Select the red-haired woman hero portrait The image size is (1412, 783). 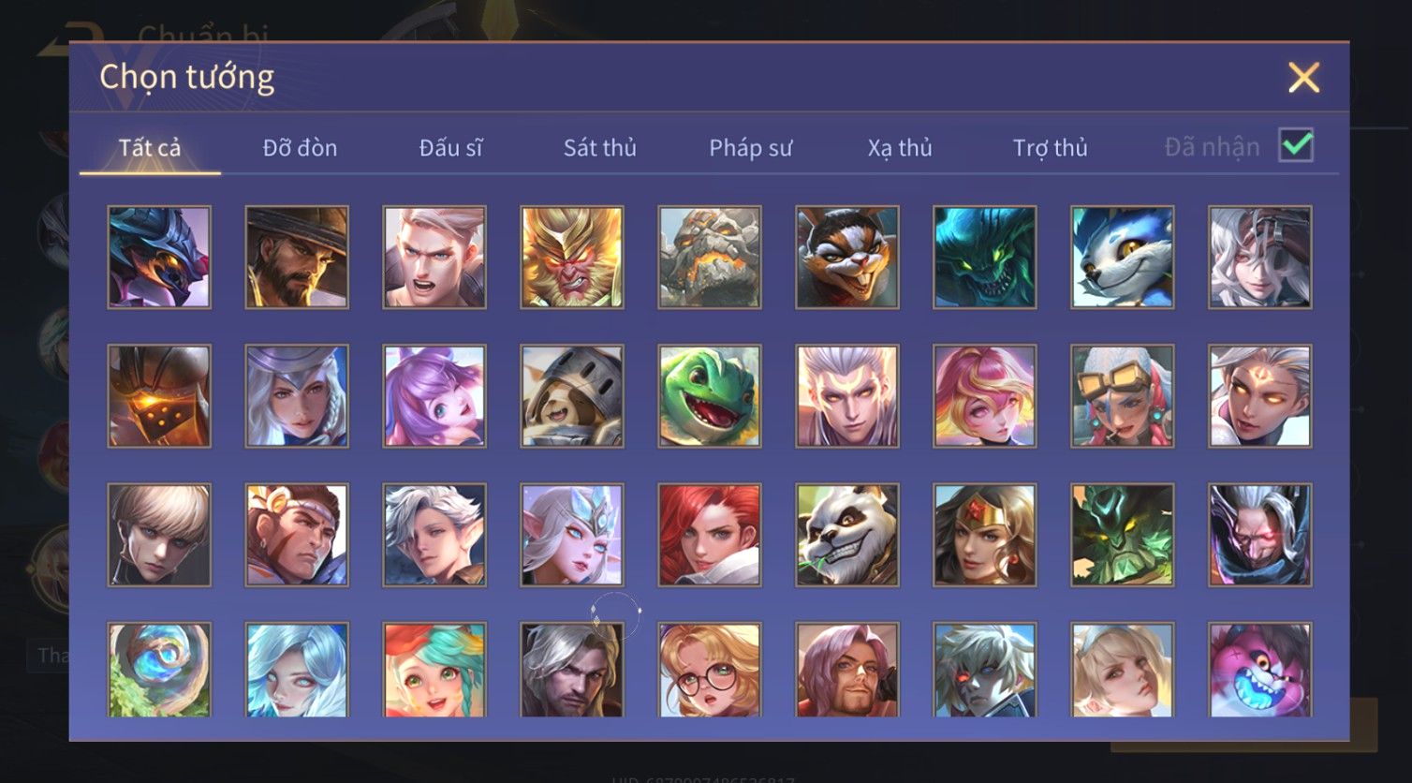[710, 535]
